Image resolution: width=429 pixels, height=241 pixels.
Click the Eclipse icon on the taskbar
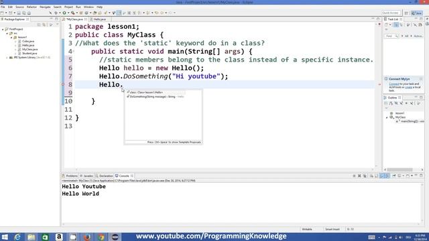[x=115, y=237]
